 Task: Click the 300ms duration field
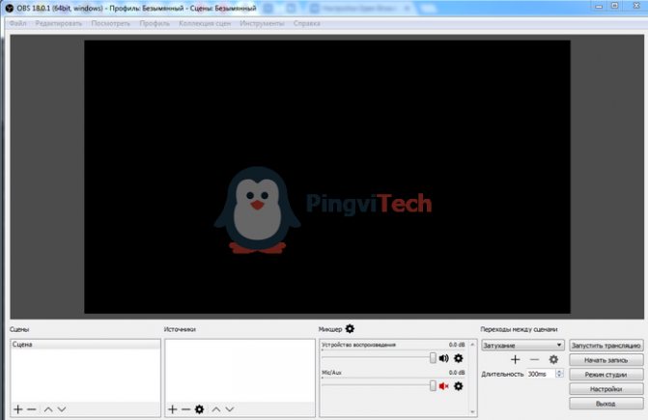tap(541, 374)
